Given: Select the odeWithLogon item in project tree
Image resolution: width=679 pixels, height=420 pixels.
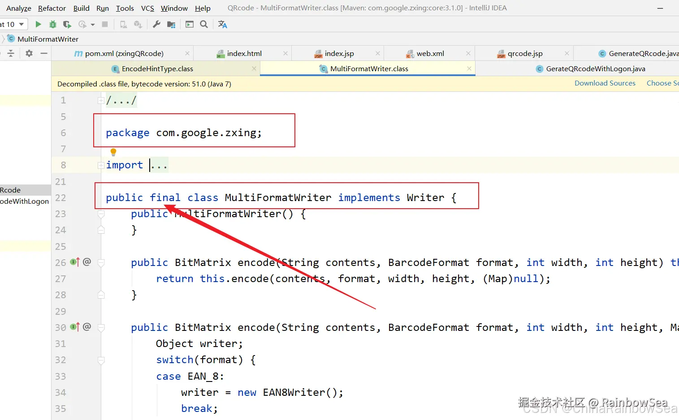Looking at the screenshot, I should click(x=24, y=201).
